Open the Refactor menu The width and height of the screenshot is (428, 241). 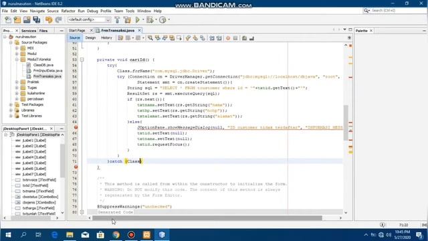(68, 11)
